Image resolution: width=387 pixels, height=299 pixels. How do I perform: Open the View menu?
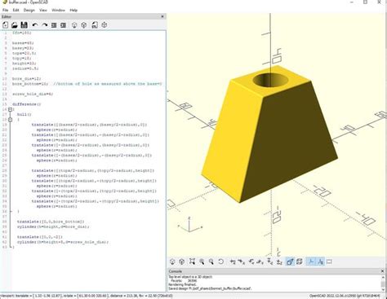(x=43, y=10)
